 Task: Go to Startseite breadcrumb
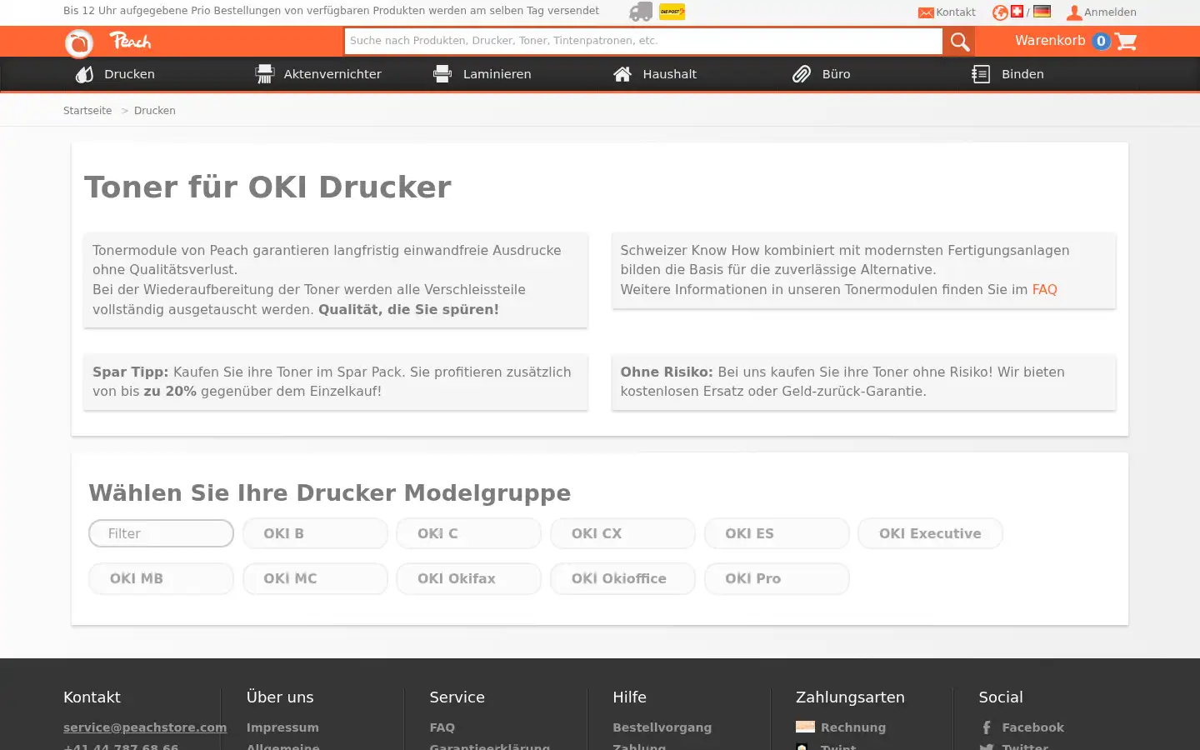87,111
